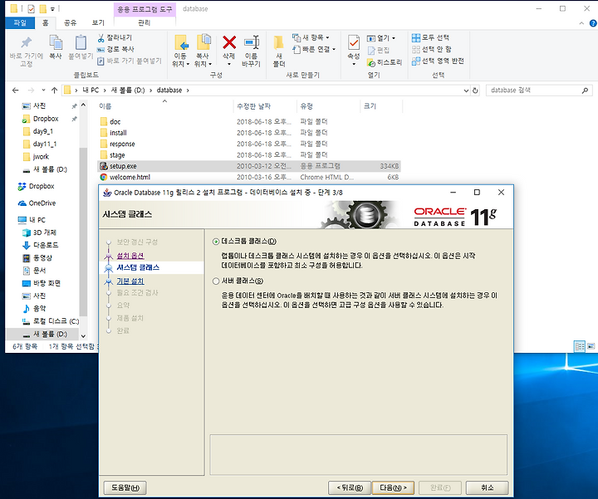
Task: Click the Application Tools (응용 프로그램 도구) tab
Action: (x=145, y=9)
